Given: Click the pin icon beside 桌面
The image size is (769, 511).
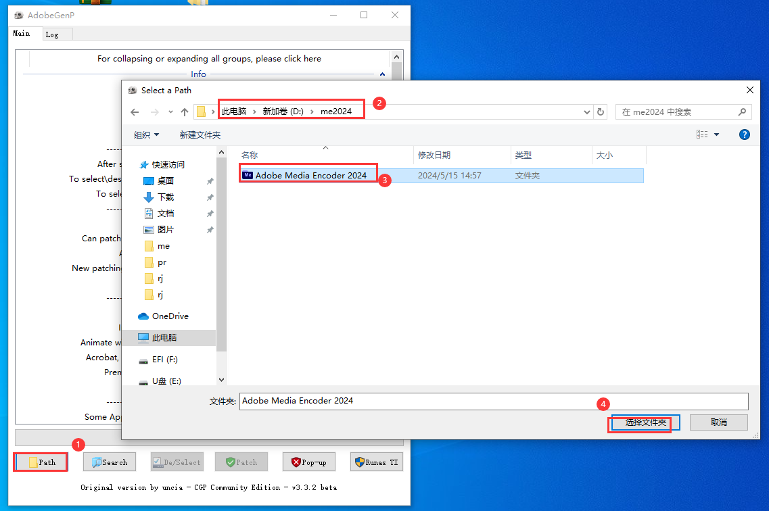Looking at the screenshot, I should point(210,181).
